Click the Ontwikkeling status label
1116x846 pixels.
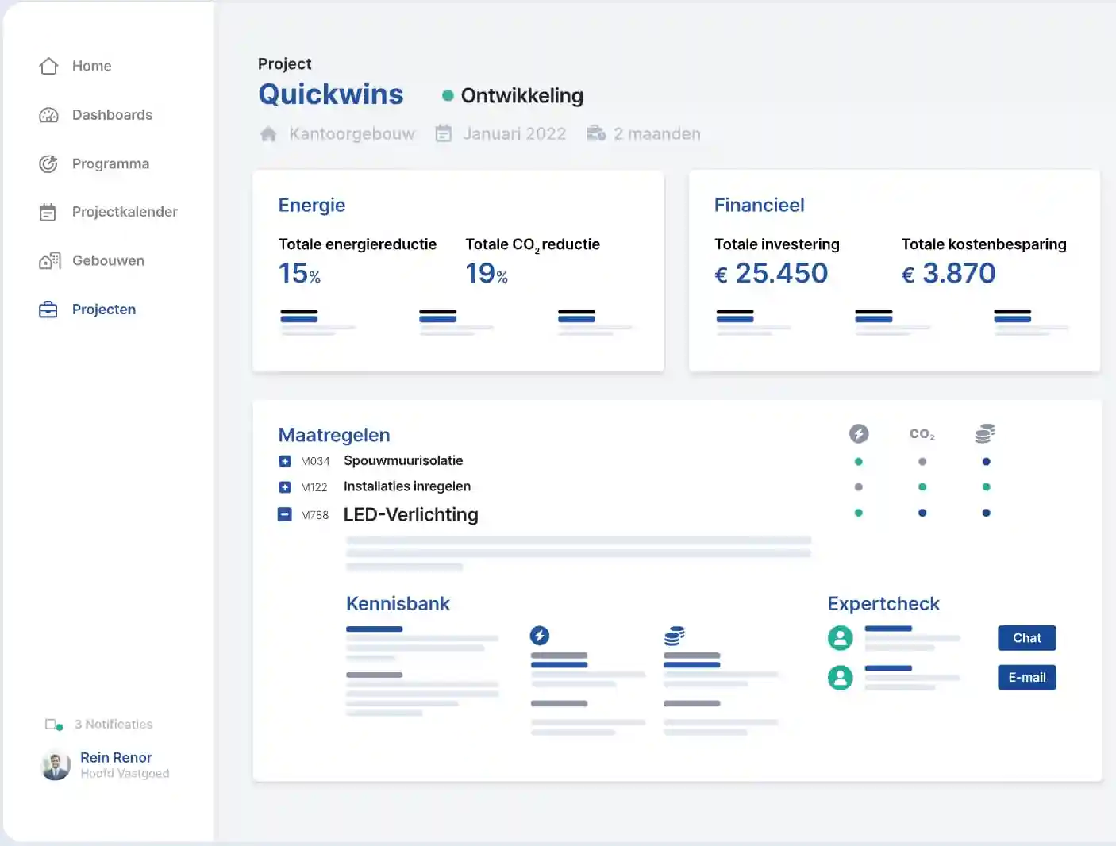[x=522, y=96]
